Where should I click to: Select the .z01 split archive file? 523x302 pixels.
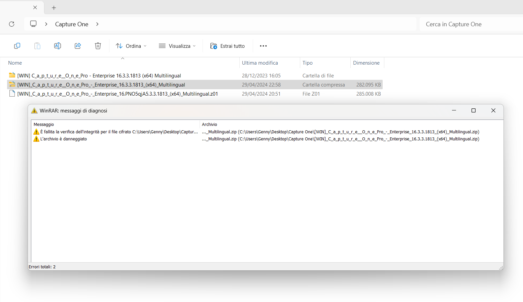(117, 94)
